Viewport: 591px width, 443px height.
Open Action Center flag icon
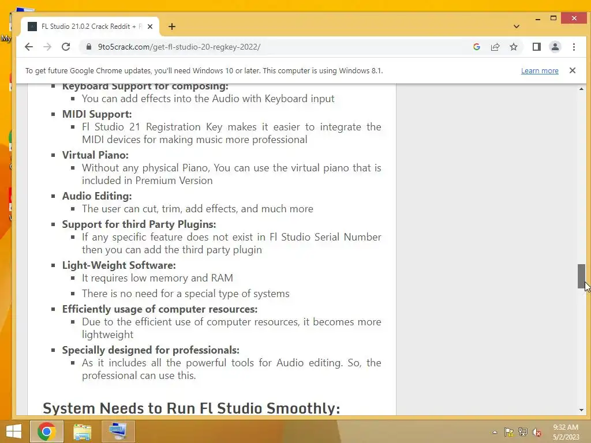point(509,432)
